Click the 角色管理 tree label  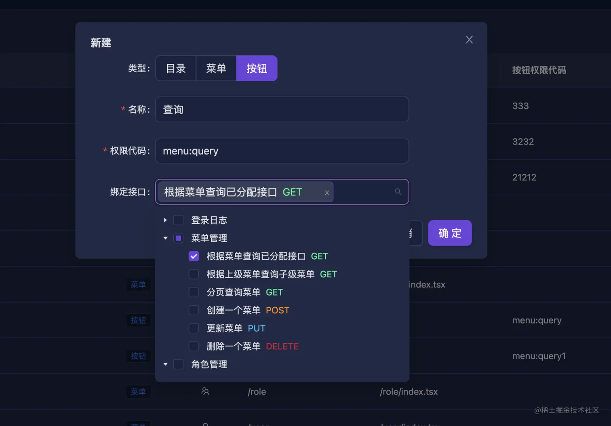pyautogui.click(x=209, y=364)
